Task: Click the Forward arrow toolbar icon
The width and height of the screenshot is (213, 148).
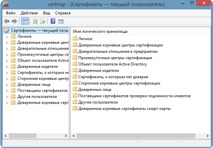Action: (x=14, y=21)
